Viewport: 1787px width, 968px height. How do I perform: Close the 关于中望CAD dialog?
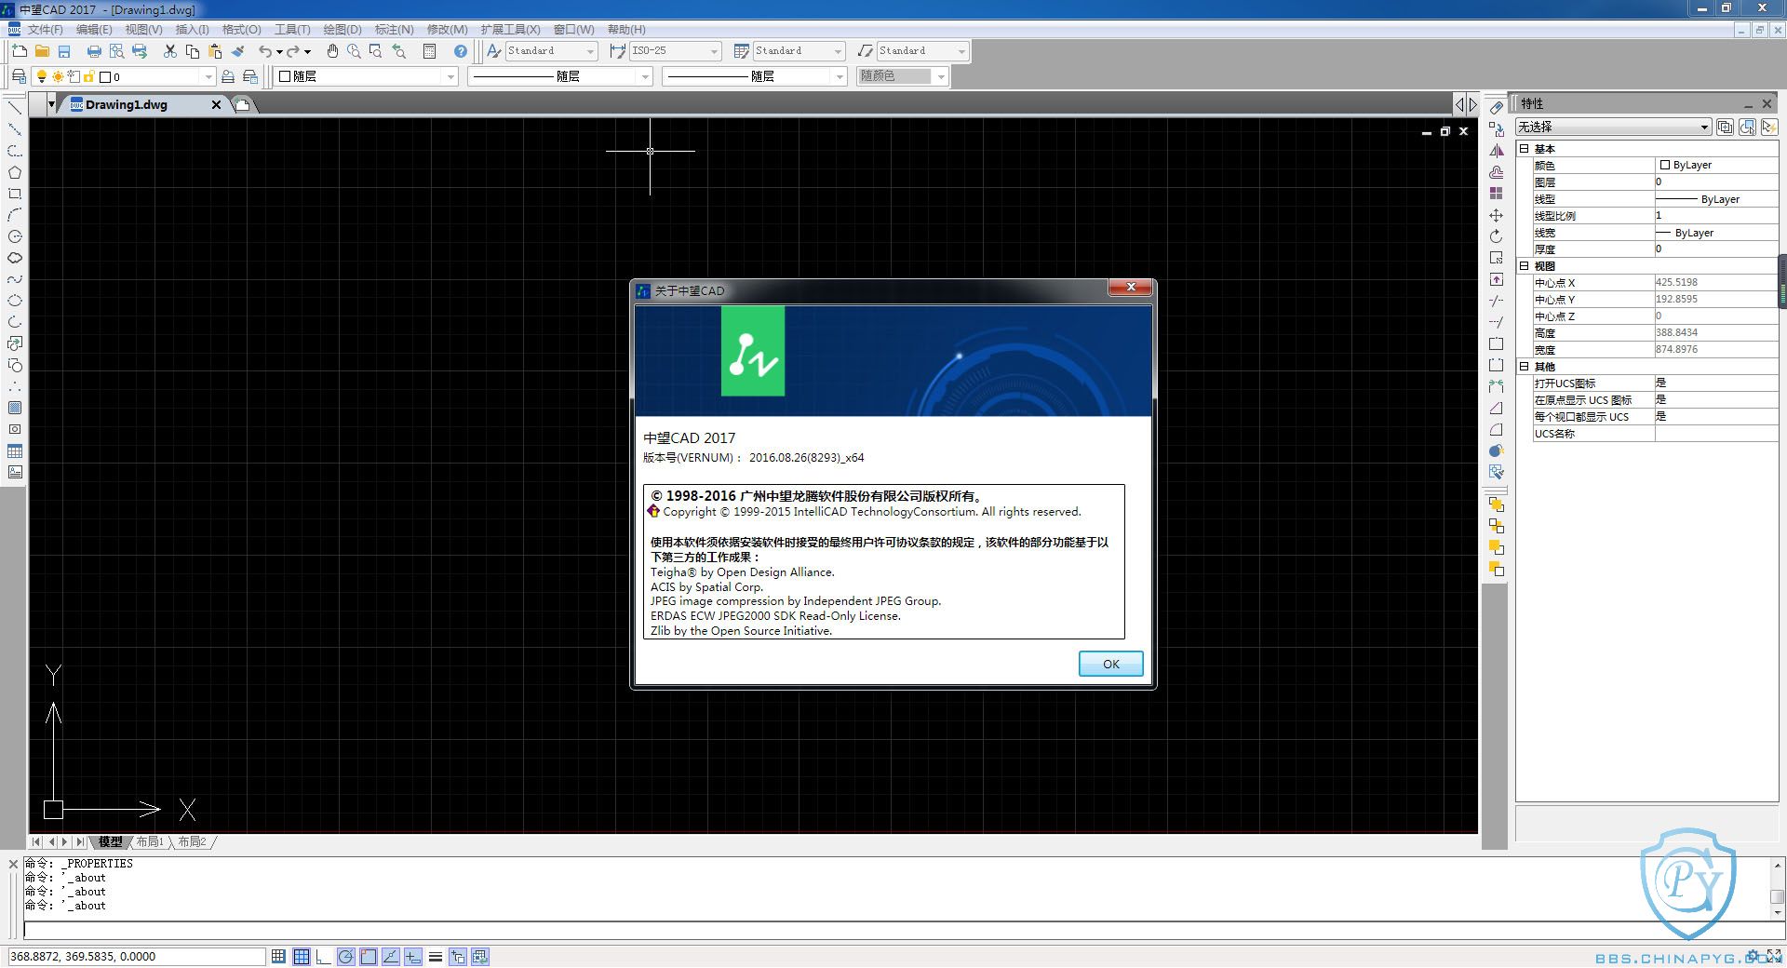tap(1131, 288)
